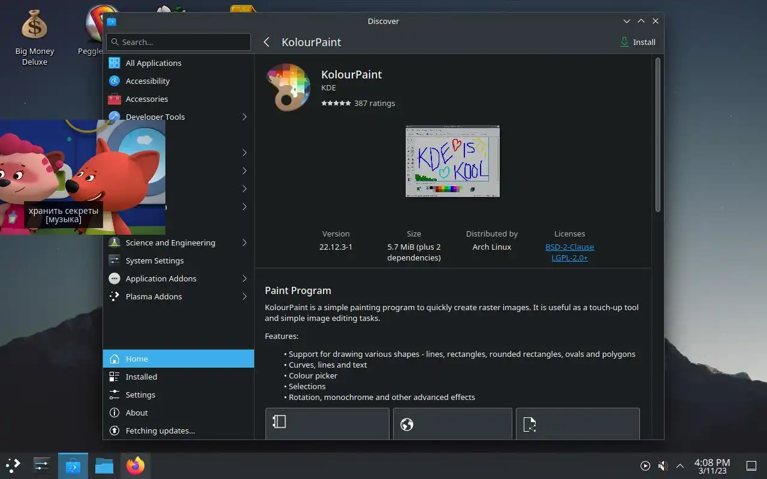Select the Accessibility category icon

pyautogui.click(x=114, y=81)
